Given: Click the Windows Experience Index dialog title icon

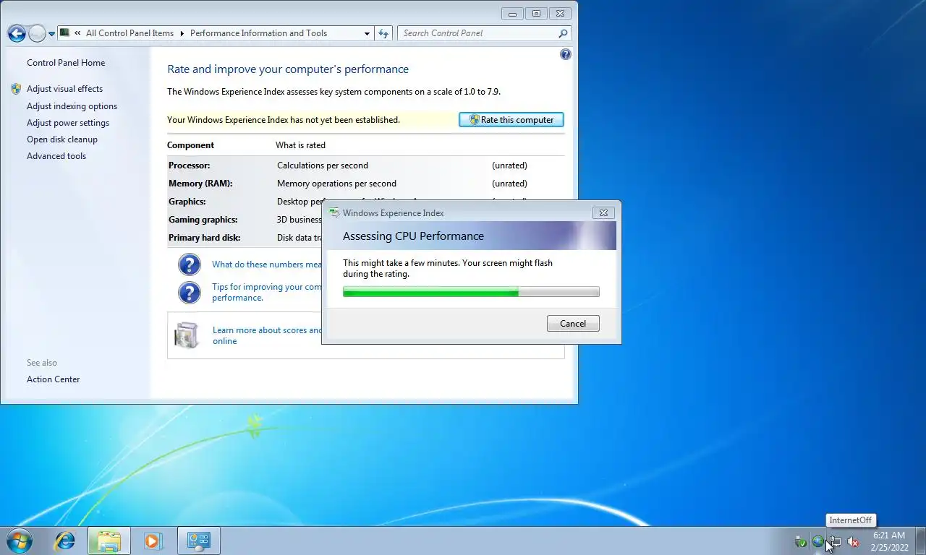Looking at the screenshot, I should pyautogui.click(x=334, y=213).
